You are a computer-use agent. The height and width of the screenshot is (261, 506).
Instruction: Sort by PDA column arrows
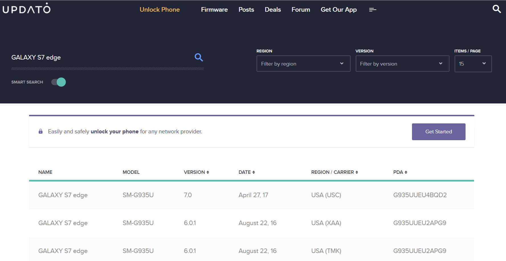coord(406,172)
